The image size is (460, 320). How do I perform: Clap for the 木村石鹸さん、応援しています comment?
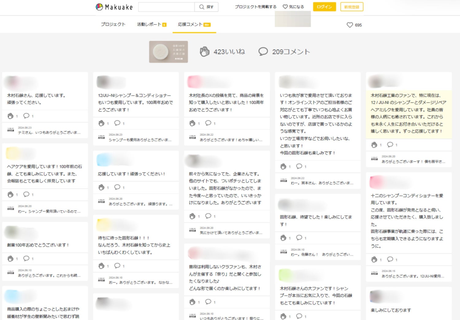(10, 116)
